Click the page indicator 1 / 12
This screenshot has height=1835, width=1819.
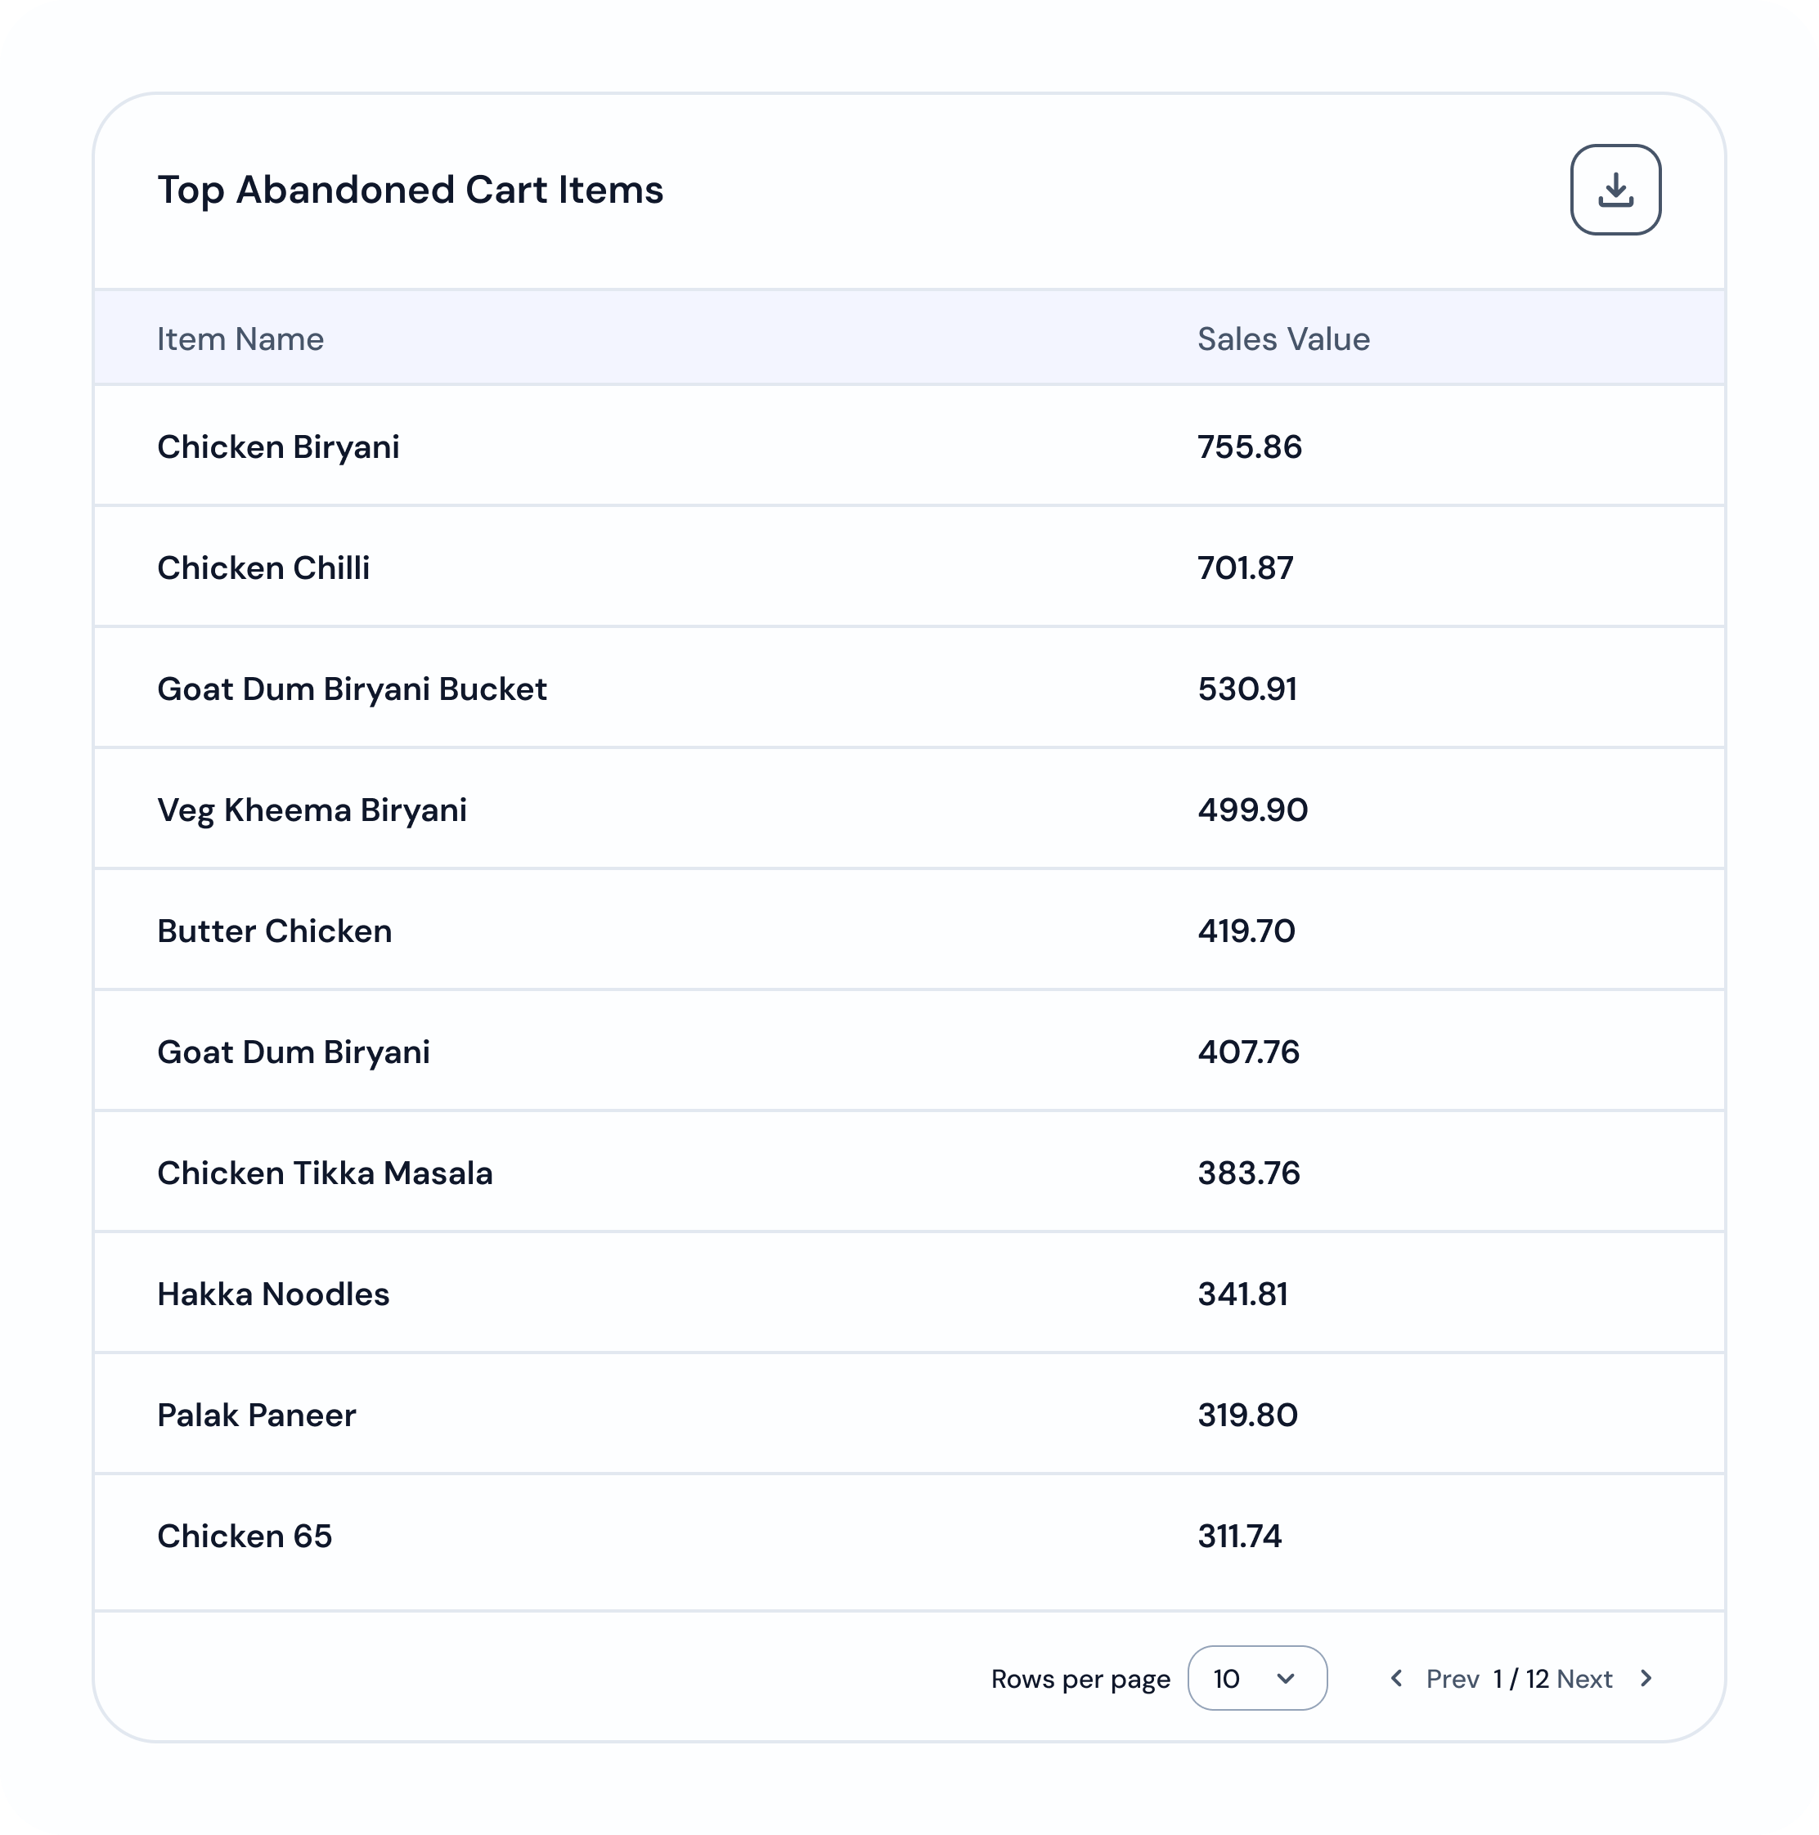(1520, 1678)
